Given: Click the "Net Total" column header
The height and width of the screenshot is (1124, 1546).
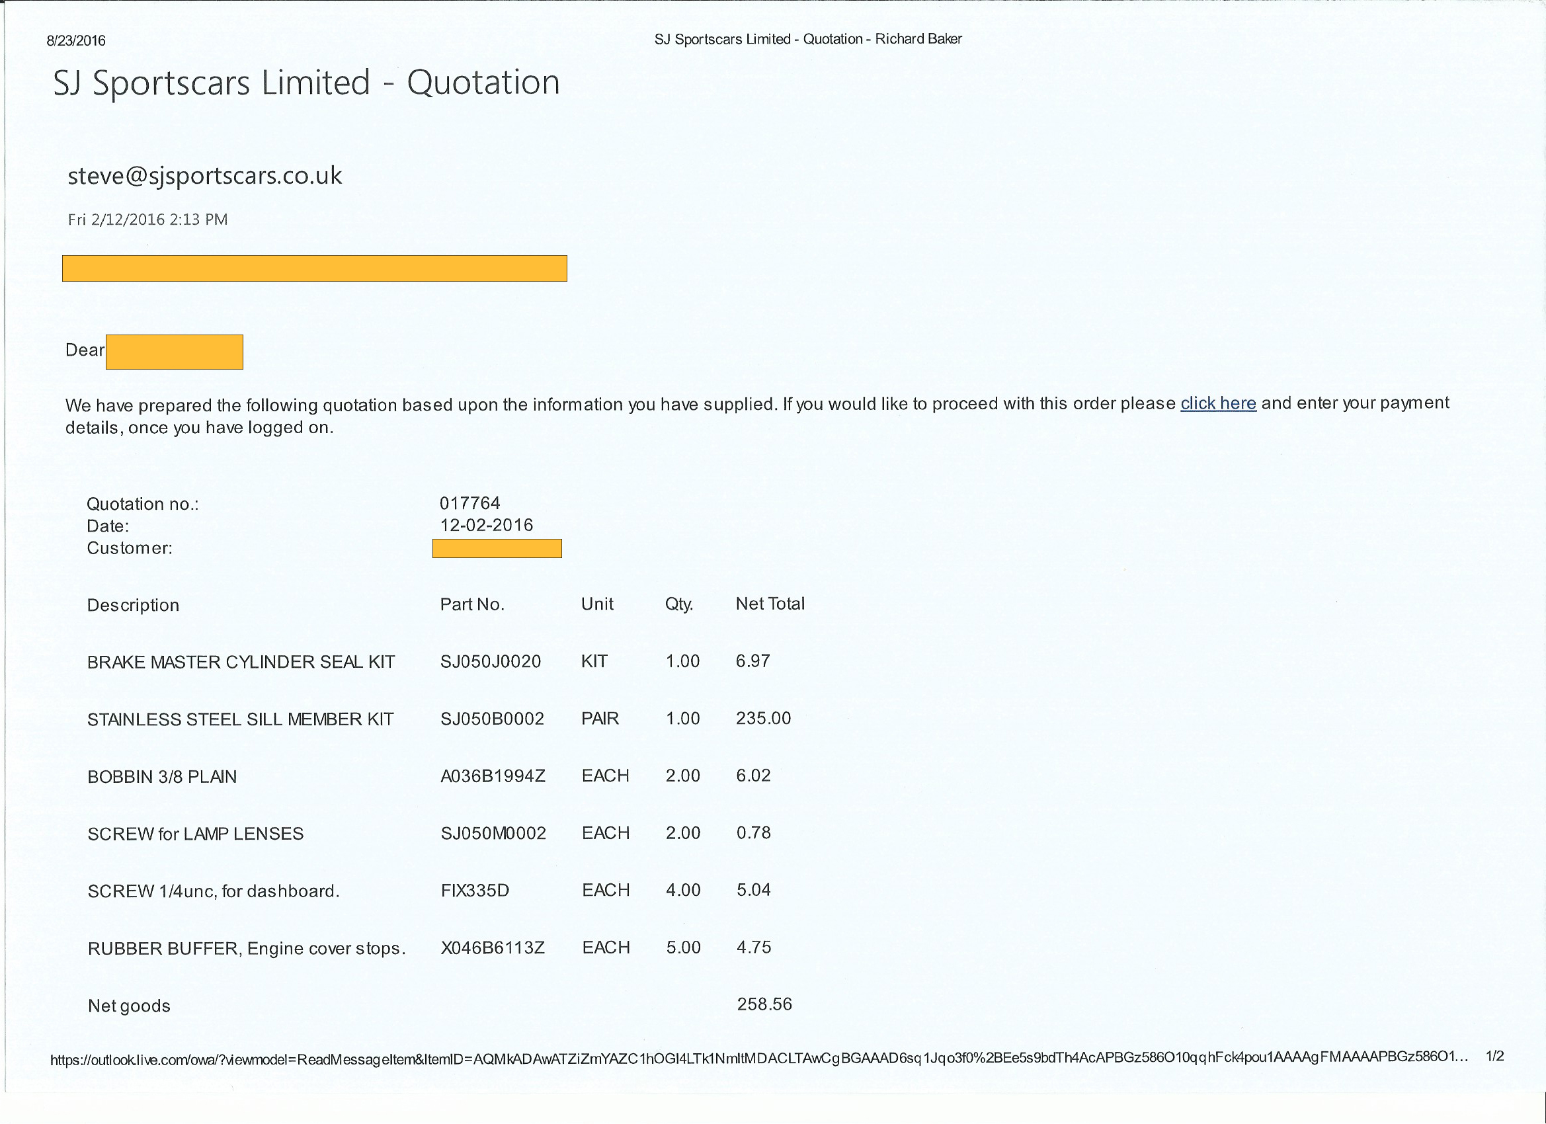Looking at the screenshot, I should coord(770,603).
